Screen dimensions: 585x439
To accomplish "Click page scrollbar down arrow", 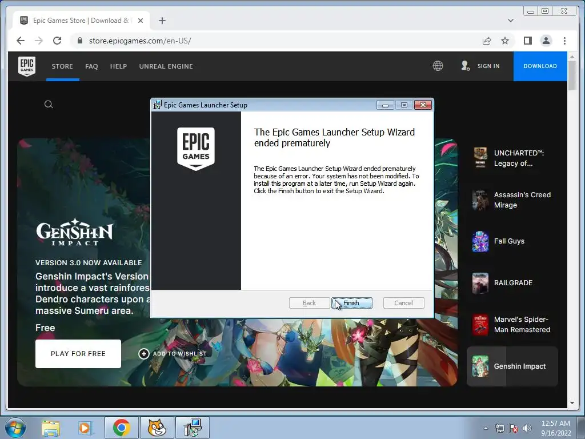I will 572,403.
